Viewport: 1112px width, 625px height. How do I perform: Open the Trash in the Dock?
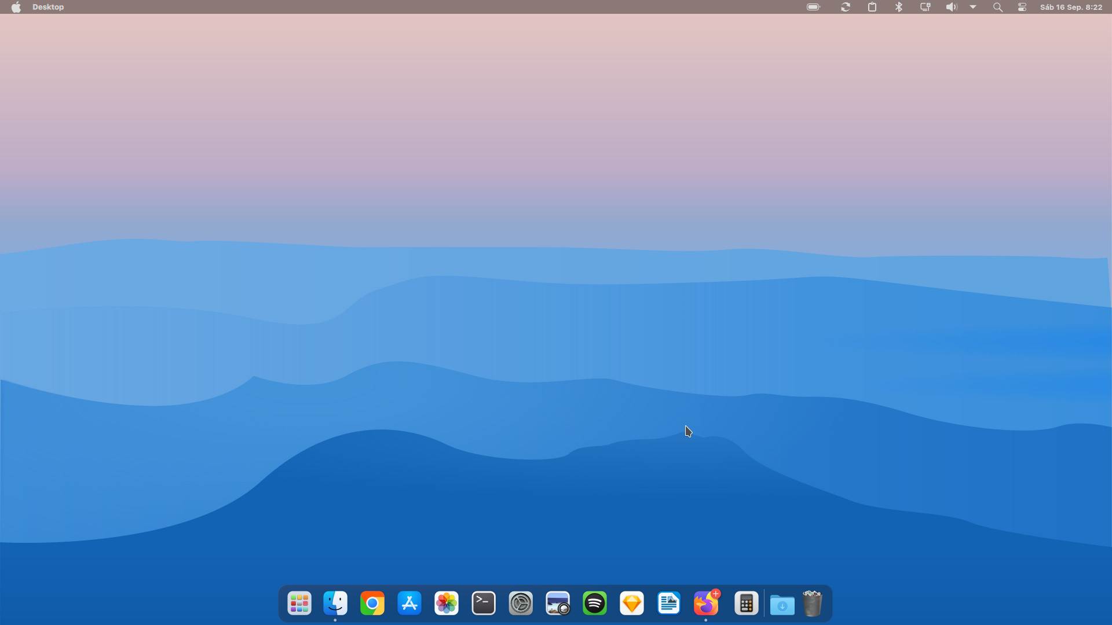tap(813, 604)
